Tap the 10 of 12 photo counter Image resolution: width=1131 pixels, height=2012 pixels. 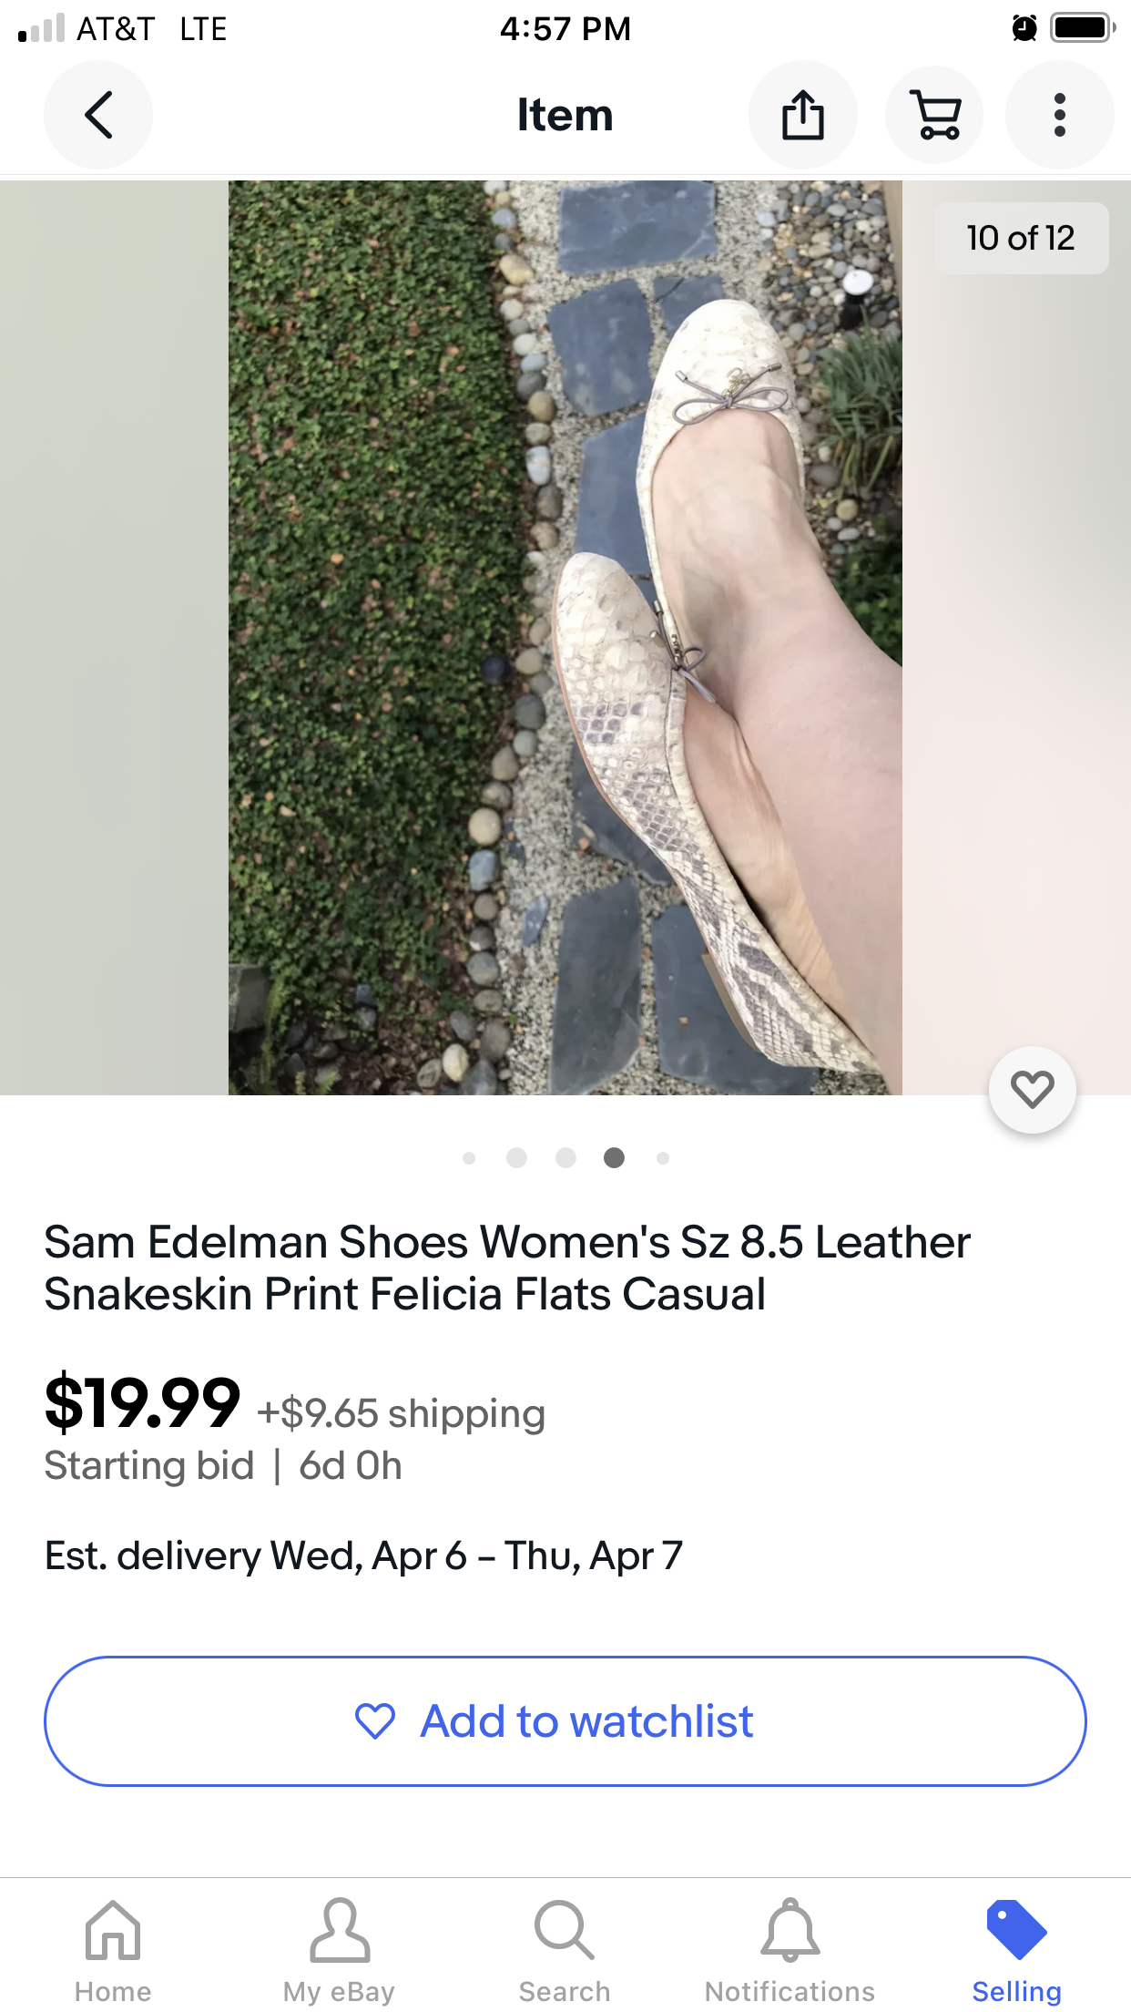click(x=1021, y=239)
